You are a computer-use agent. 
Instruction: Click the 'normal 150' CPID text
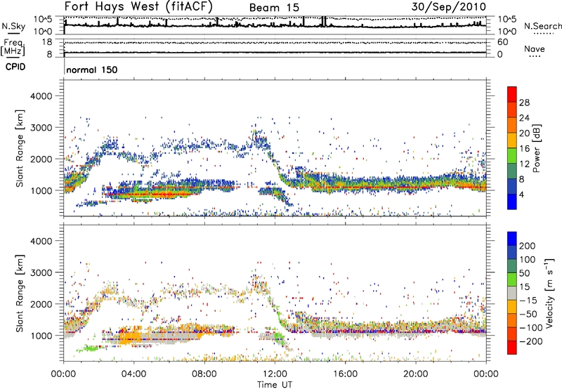pos(92,70)
